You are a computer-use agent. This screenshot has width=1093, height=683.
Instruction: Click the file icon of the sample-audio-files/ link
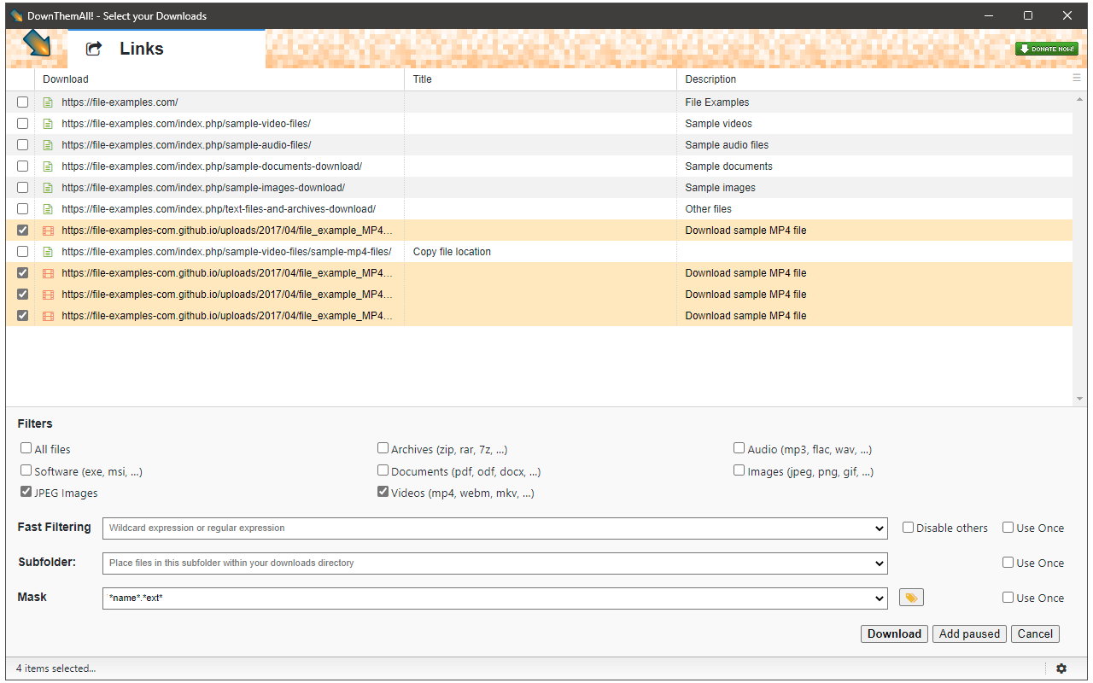[48, 145]
